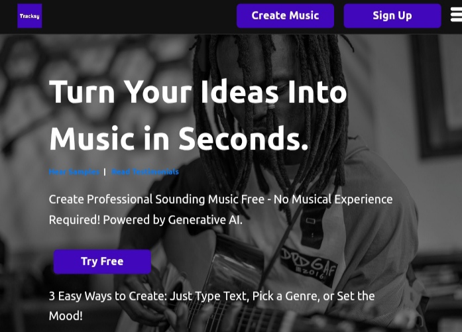Open the Read Testimonials link
The width and height of the screenshot is (462, 332).
click(145, 172)
